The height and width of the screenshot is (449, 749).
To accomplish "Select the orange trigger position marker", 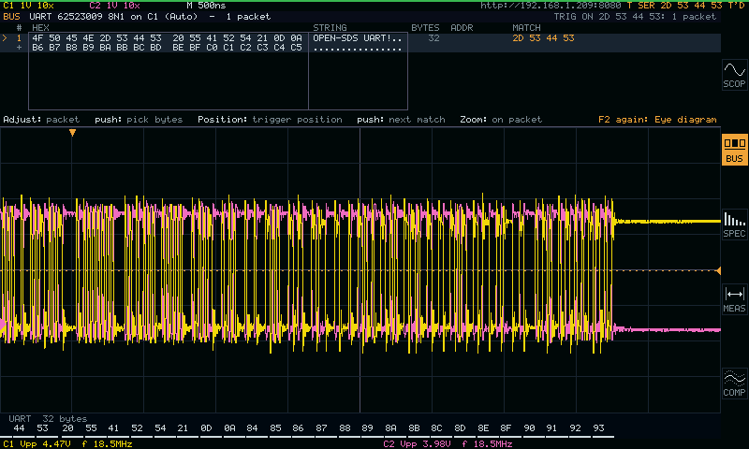I will (72, 133).
